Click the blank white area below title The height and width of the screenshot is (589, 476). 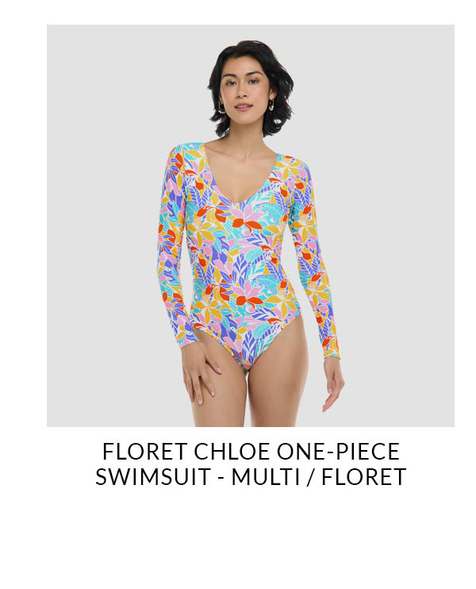pyautogui.click(x=238, y=537)
